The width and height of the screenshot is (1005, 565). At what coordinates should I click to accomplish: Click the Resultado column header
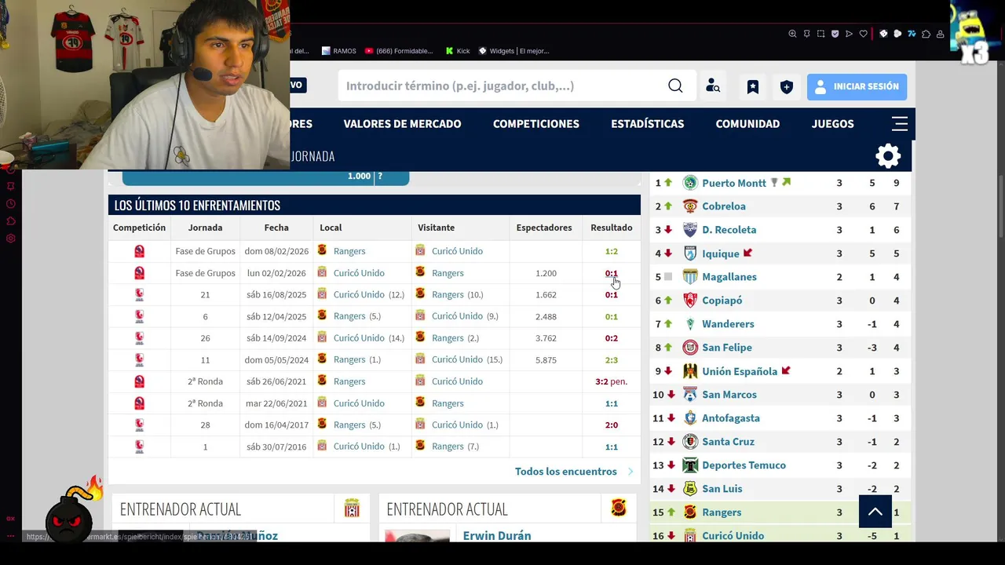(x=611, y=228)
